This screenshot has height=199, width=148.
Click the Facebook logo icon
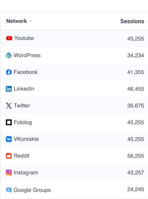point(9,72)
